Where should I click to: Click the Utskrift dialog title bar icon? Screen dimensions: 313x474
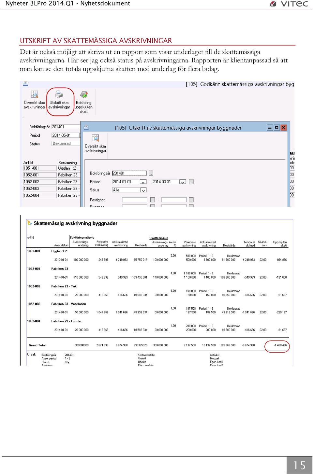(86, 128)
